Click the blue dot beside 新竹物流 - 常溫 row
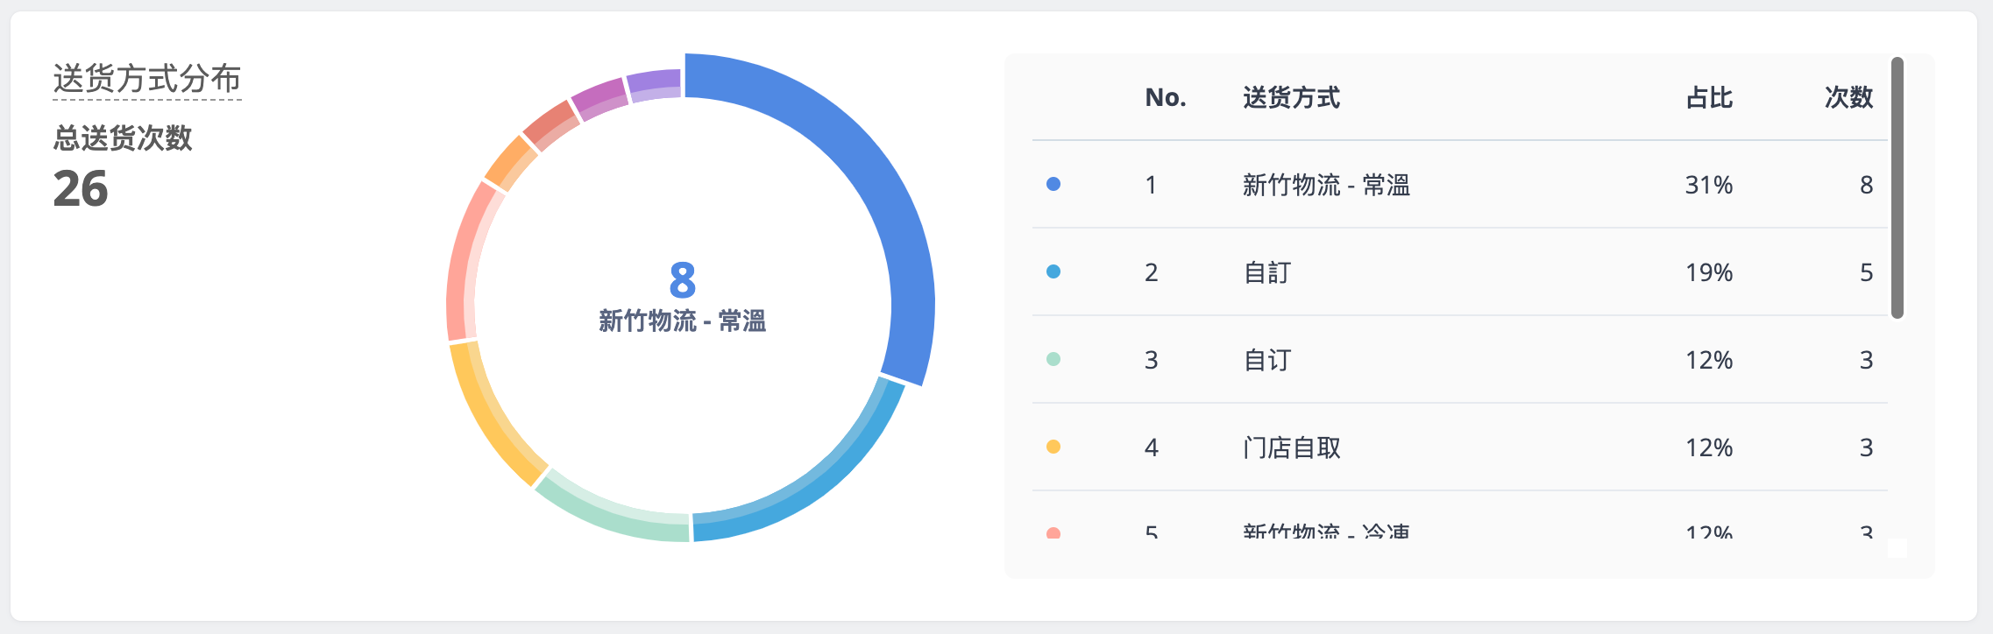 click(x=1053, y=184)
